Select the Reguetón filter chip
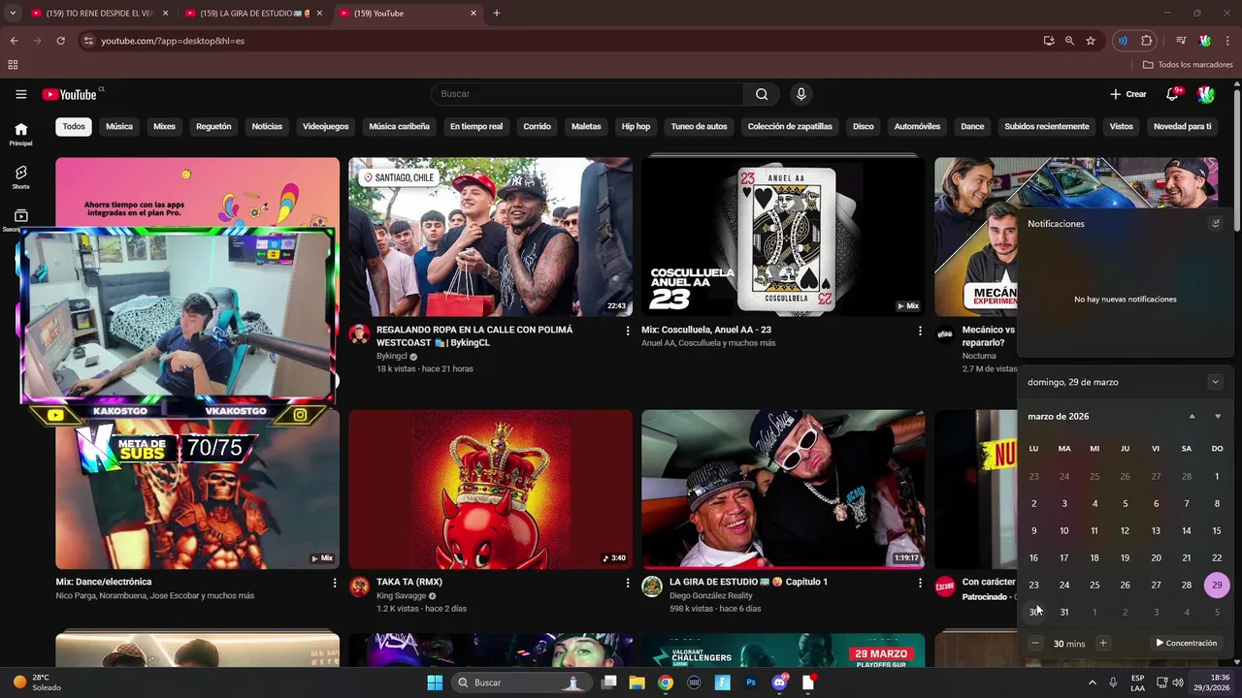The height and width of the screenshot is (698, 1242). pyautogui.click(x=213, y=126)
